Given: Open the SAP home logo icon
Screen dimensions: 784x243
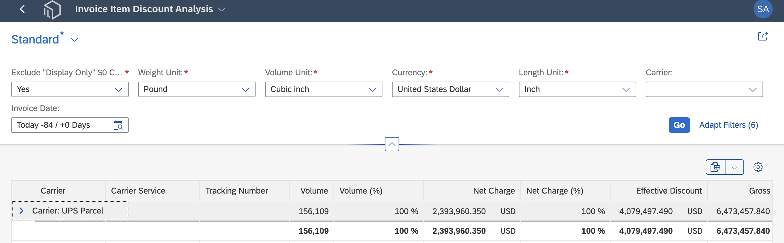Looking at the screenshot, I should [52, 10].
